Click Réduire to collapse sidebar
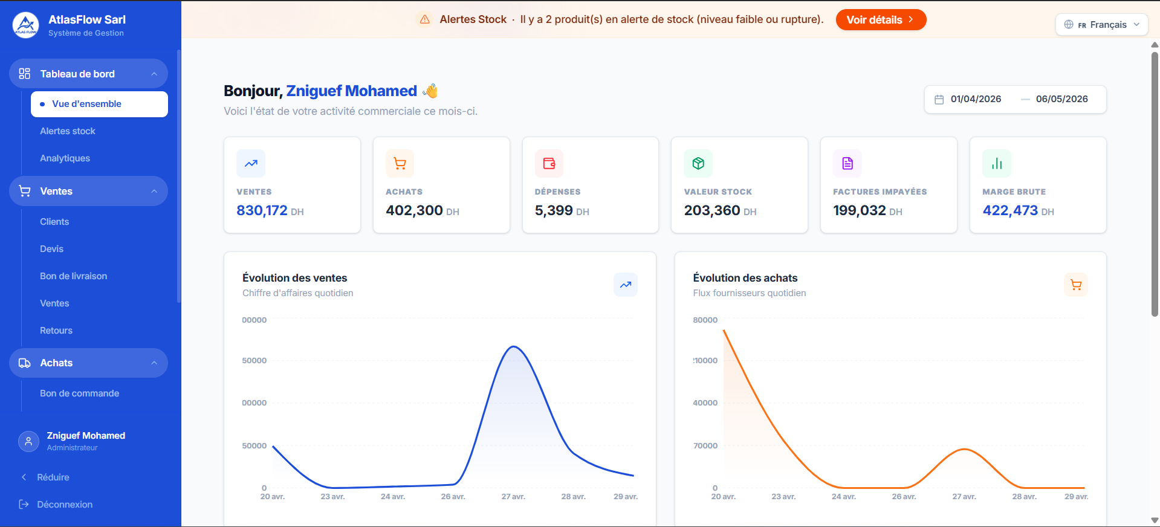Viewport: 1160px width, 527px height. tap(53, 477)
